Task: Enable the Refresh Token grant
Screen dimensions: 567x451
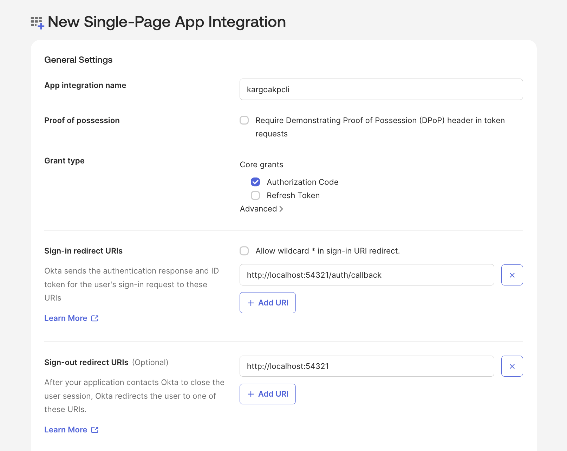Action: pos(255,195)
